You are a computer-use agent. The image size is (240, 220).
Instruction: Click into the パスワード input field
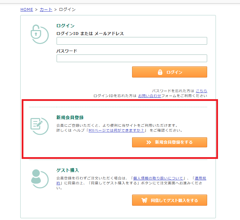pos(132,58)
